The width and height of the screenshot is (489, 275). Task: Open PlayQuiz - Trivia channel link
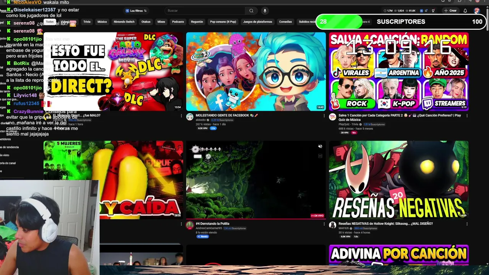348,125
